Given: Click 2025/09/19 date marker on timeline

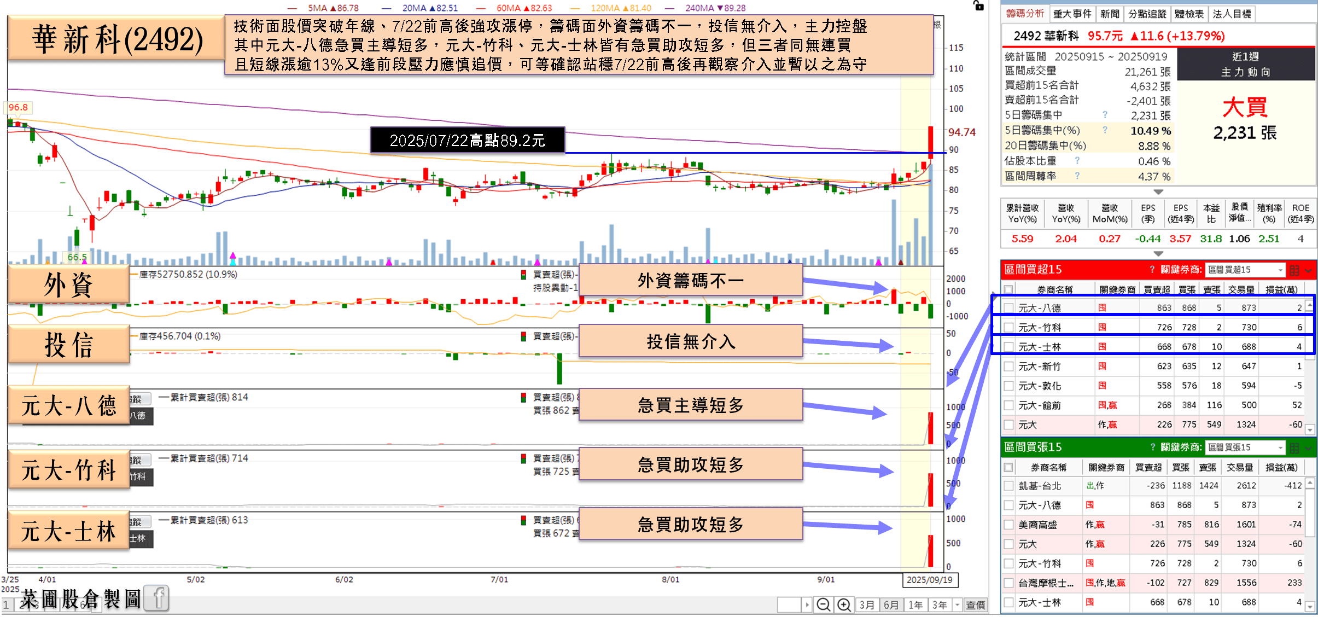Looking at the screenshot, I should pyautogui.click(x=929, y=580).
